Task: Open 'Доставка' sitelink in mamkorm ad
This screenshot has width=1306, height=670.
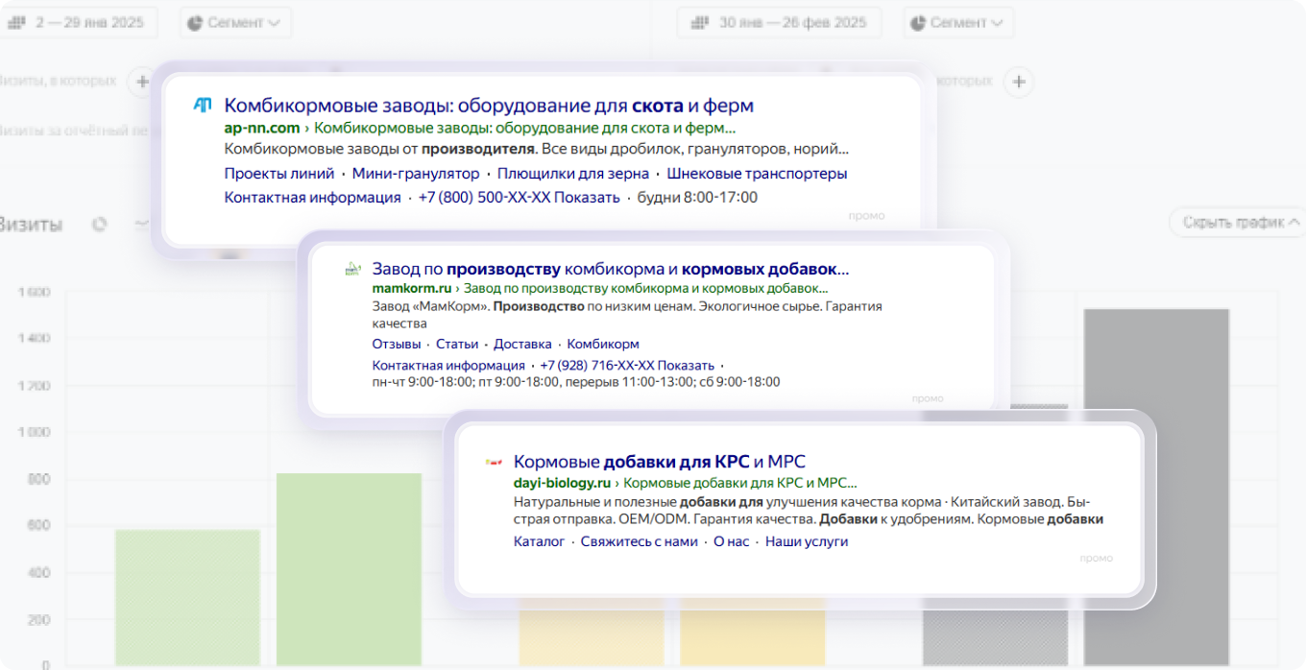Action: coord(523,344)
